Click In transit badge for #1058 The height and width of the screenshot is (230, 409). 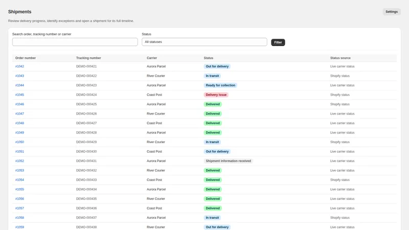212,218
